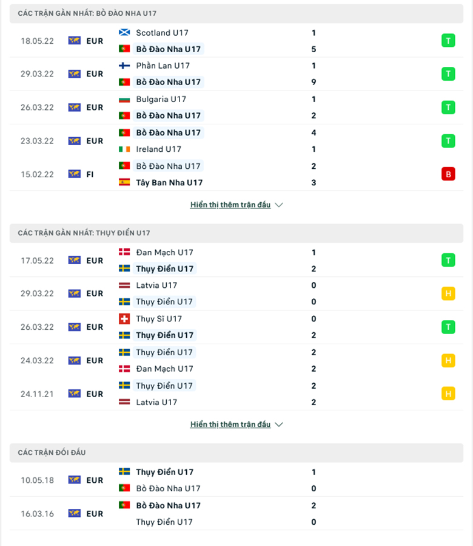The image size is (473, 546).
Task: Open the Các Trận Đối Đầu section header
Action: coord(236,452)
